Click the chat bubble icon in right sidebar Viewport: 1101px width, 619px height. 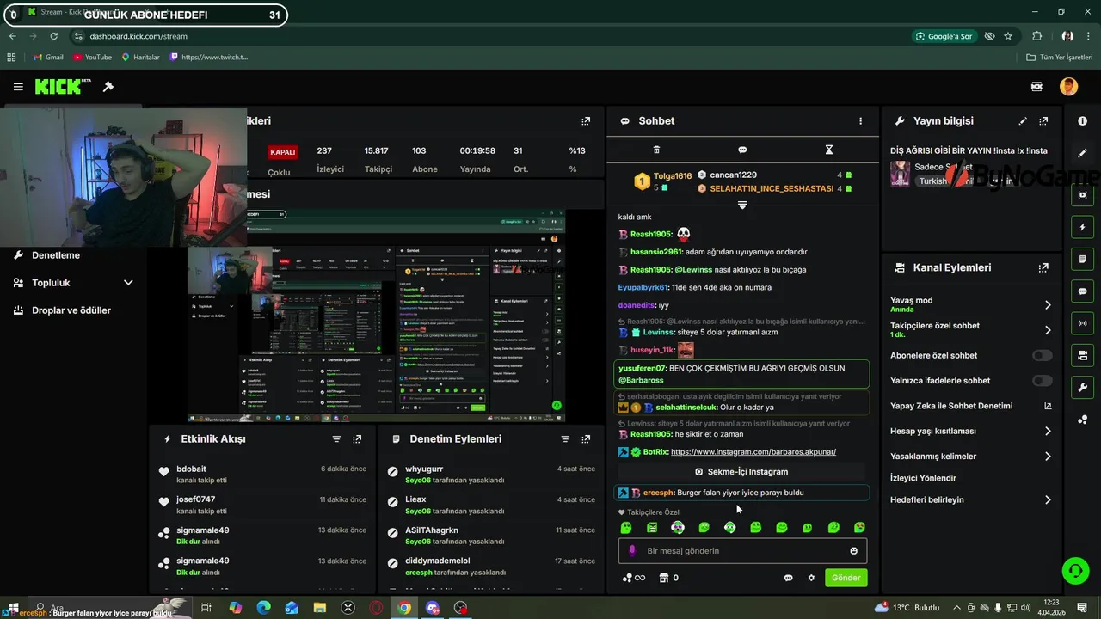[1082, 291]
